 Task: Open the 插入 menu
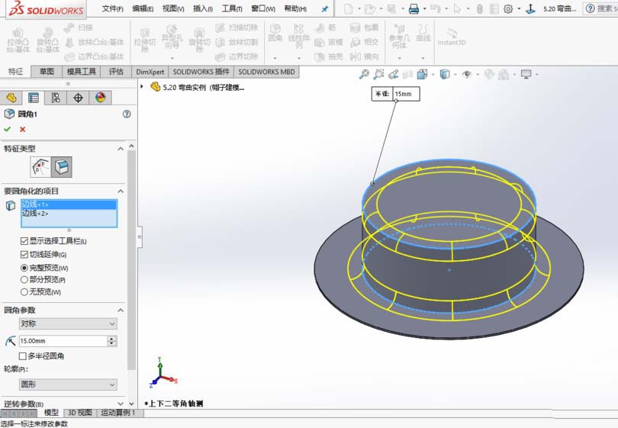(x=203, y=9)
